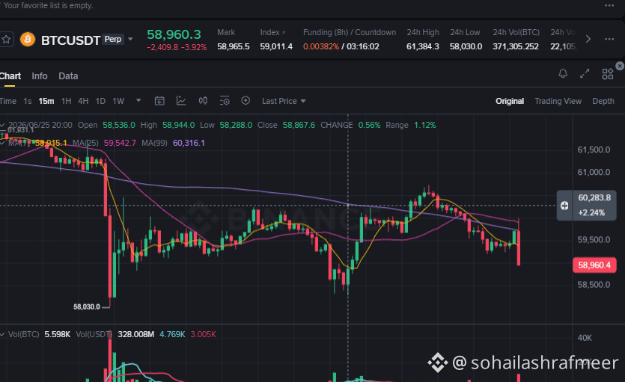Click the MA(99) value 60,316.1
Viewport: 625px width, 382px height.
coord(189,143)
